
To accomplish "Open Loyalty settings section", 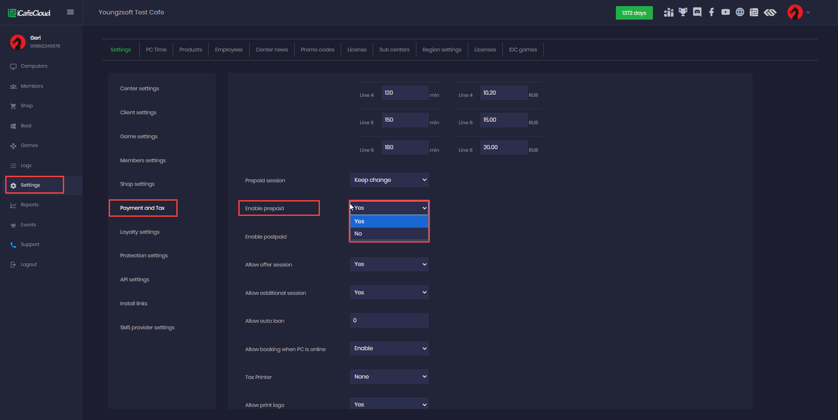I will click(x=140, y=232).
